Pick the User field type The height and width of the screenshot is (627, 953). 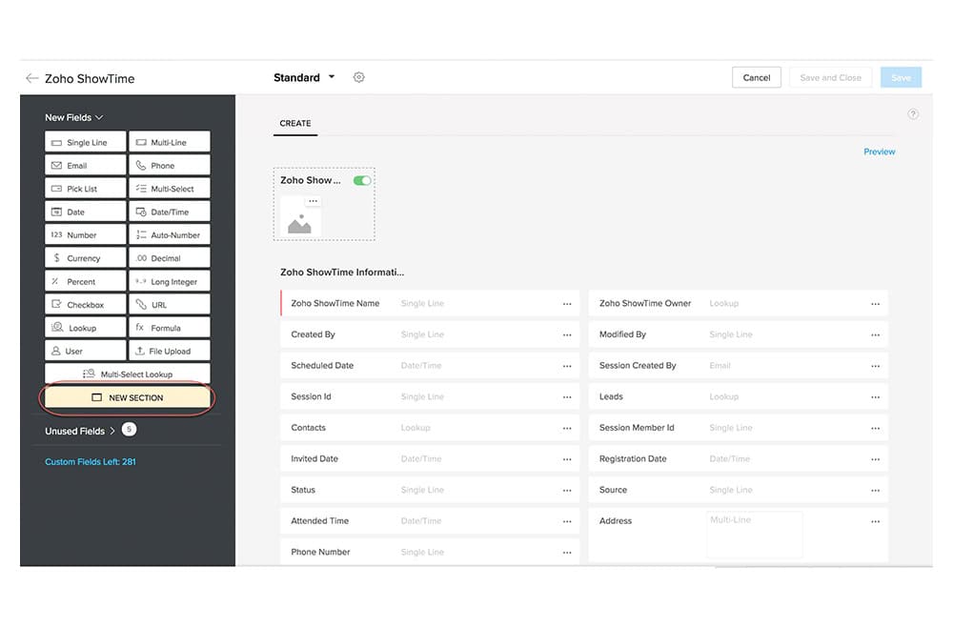[85, 352]
